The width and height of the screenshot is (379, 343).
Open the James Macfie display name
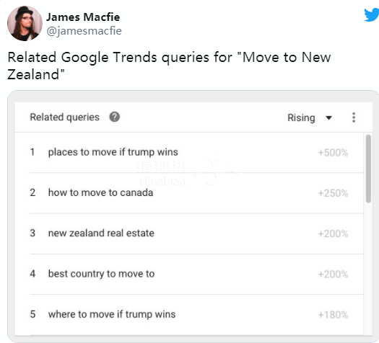(x=83, y=17)
